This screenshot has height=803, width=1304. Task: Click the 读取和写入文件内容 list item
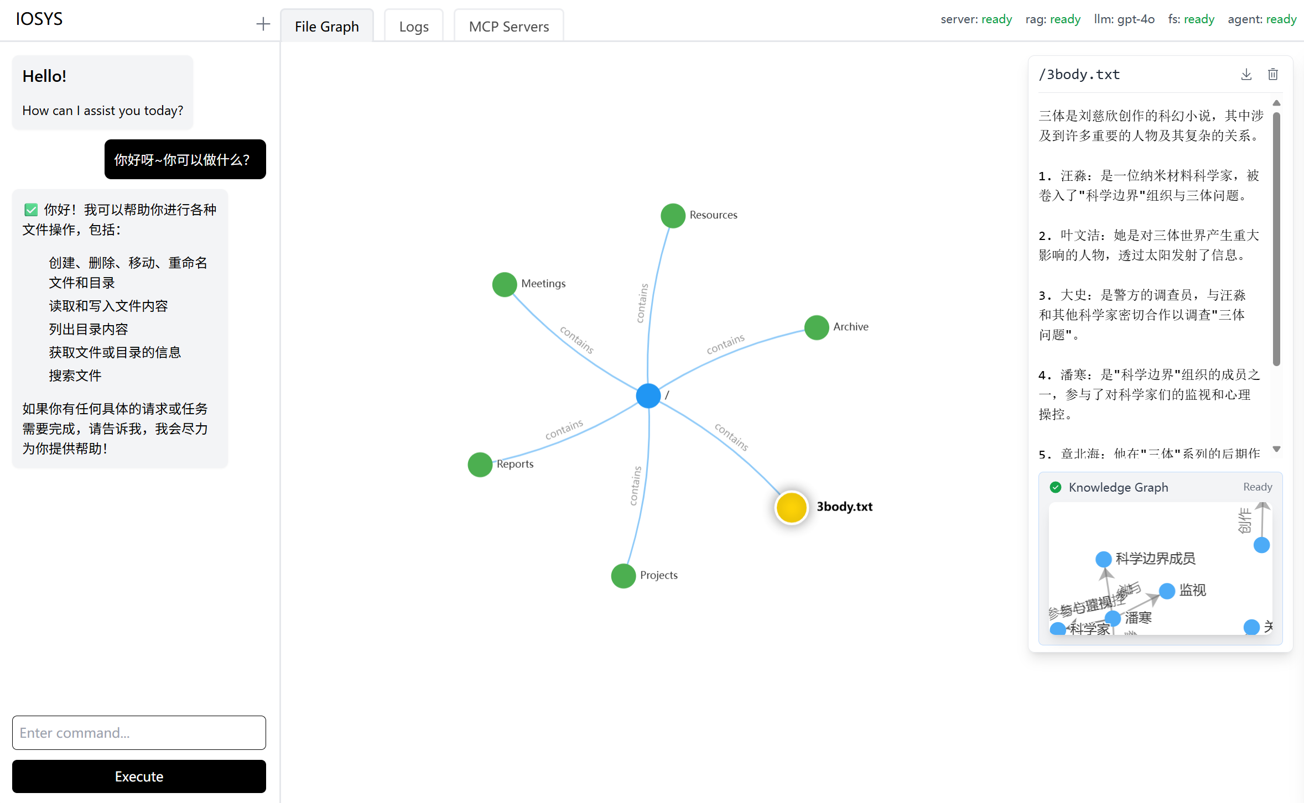(108, 306)
